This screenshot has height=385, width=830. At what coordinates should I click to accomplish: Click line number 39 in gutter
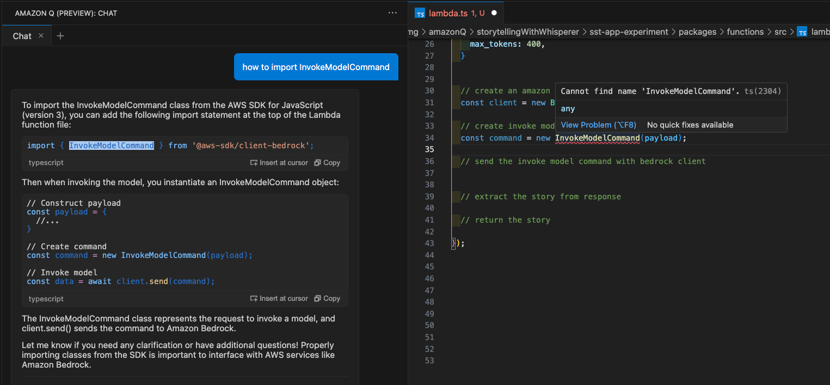(429, 197)
